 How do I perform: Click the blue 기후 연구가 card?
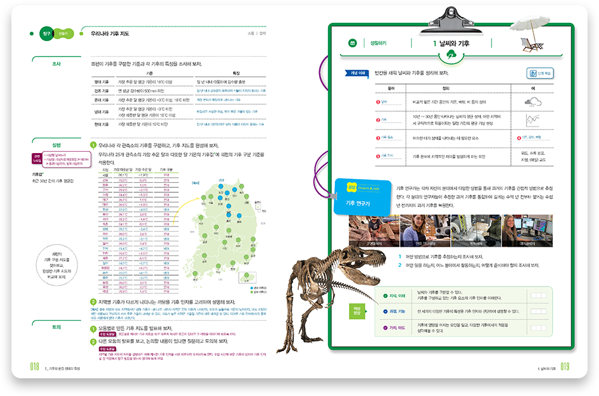363,197
